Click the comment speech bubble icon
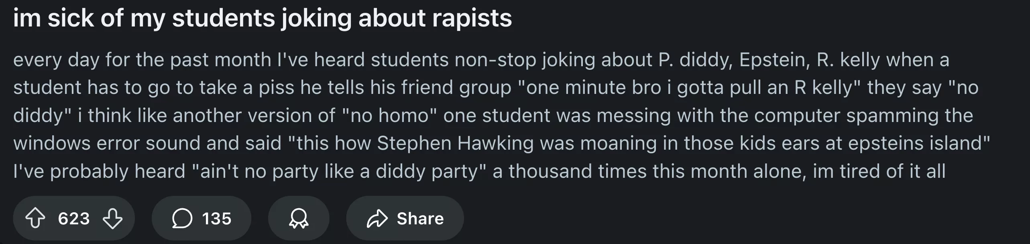Screen dimensions: 1030x244 click(x=182, y=219)
